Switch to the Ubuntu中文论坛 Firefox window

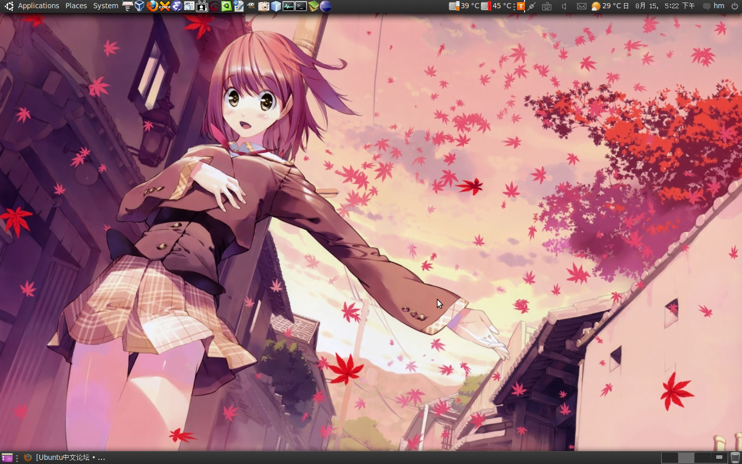pyautogui.click(x=64, y=458)
